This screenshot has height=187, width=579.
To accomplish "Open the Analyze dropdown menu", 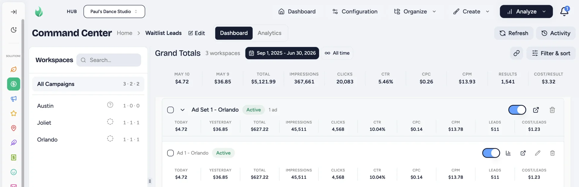I will (x=526, y=11).
